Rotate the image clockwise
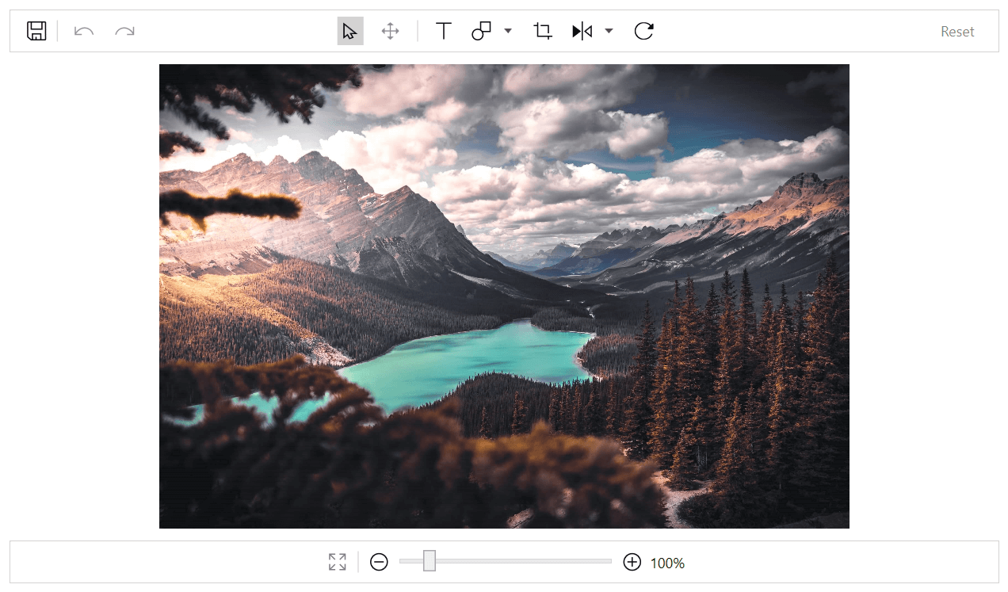Screen dimensions: 1008x592 click(x=644, y=31)
